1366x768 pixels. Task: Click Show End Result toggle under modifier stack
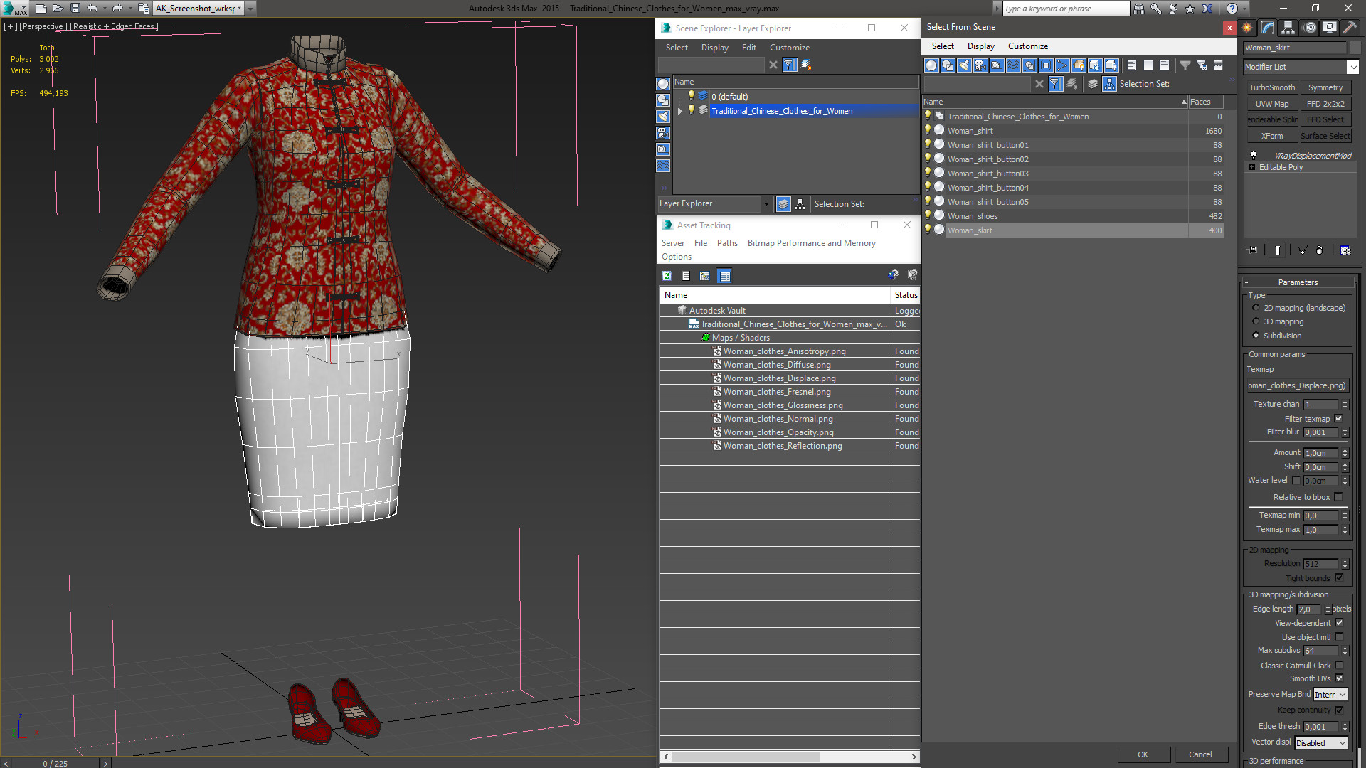1278,250
